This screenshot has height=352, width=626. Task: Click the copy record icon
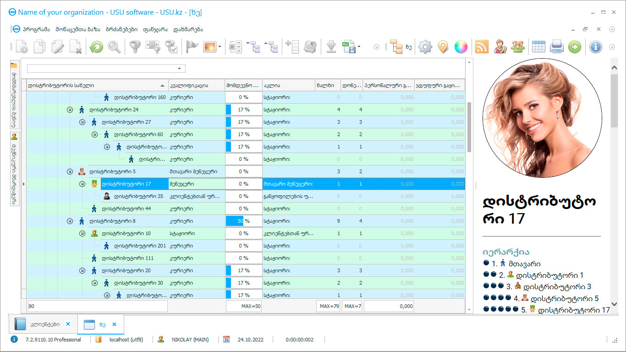pyautogui.click(x=40, y=47)
